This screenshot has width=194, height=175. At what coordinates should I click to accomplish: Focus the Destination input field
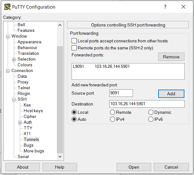click(147, 104)
